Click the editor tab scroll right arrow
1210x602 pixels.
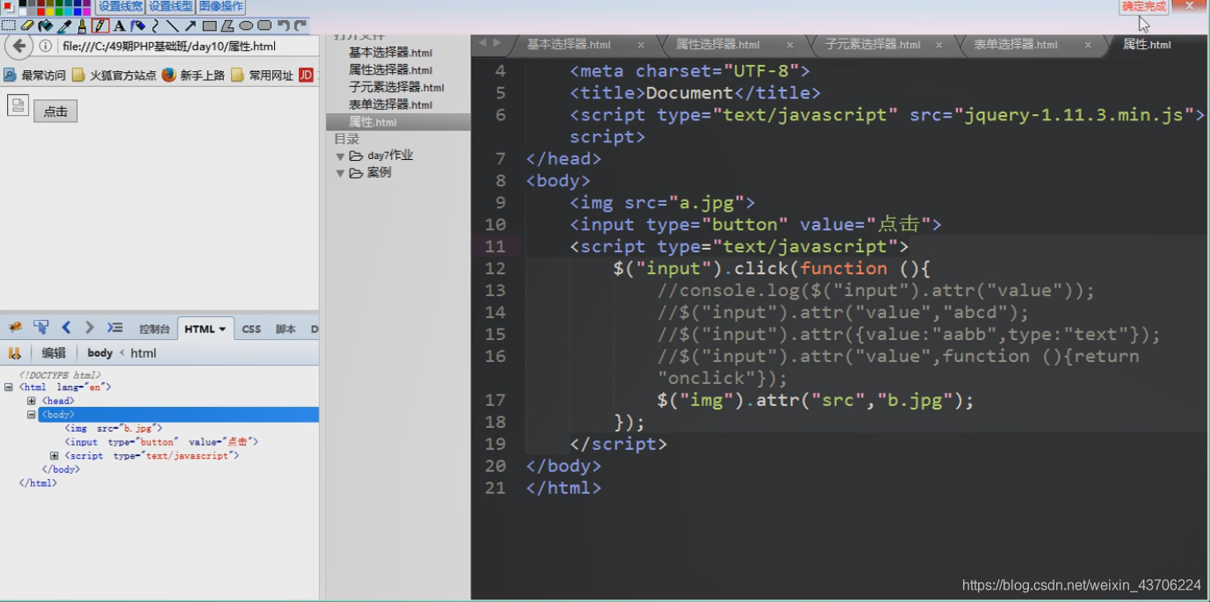pos(497,43)
